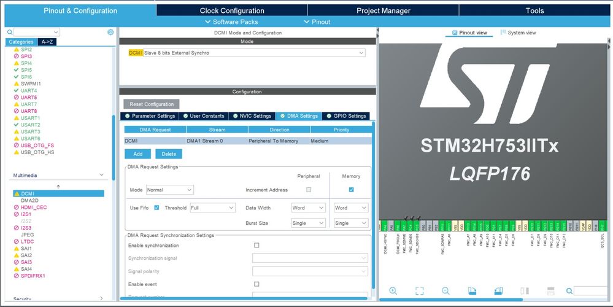613x307 pixels.
Task: Enable synchronization checkbox
Action: click(x=256, y=245)
